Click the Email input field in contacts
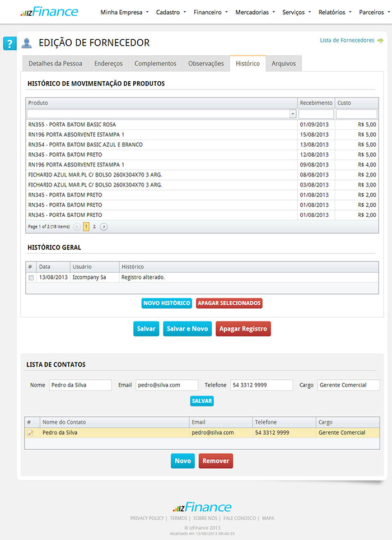Viewport: 392px width, 540px height. (x=166, y=385)
